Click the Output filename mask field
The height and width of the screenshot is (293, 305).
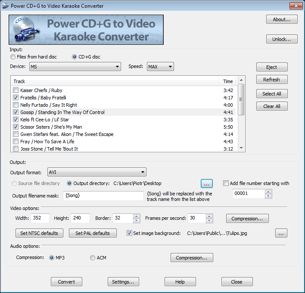(103, 196)
